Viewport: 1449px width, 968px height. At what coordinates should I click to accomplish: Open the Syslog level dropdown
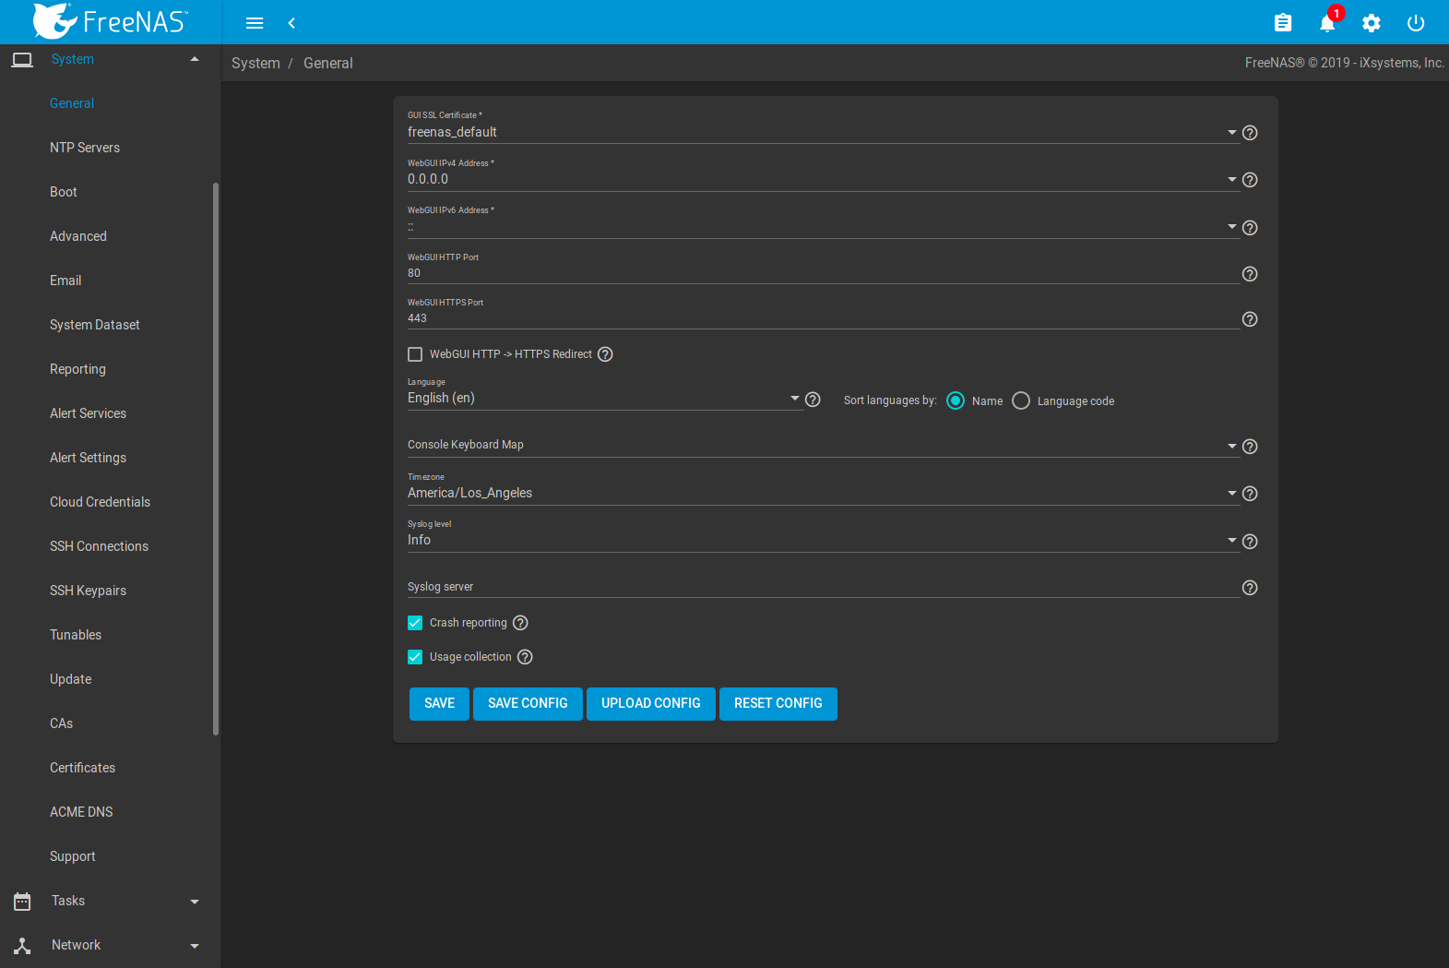(824, 541)
